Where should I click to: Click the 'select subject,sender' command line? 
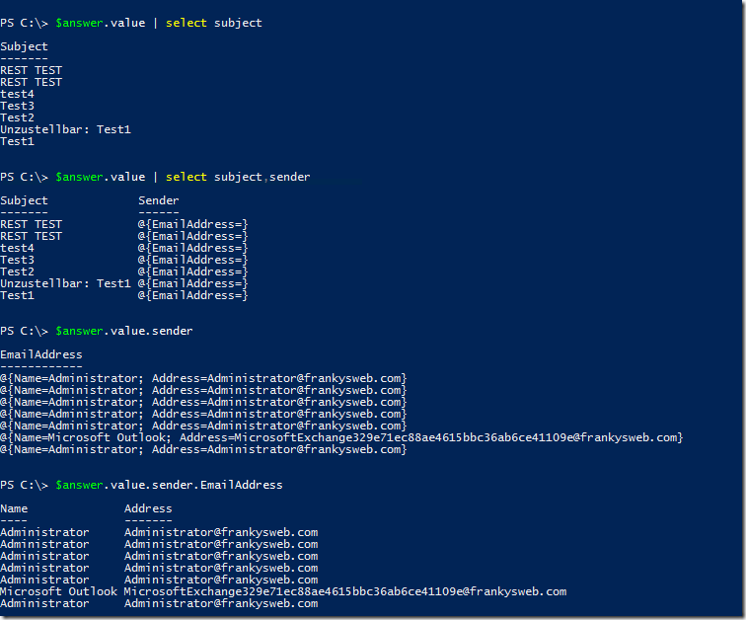tap(155, 177)
